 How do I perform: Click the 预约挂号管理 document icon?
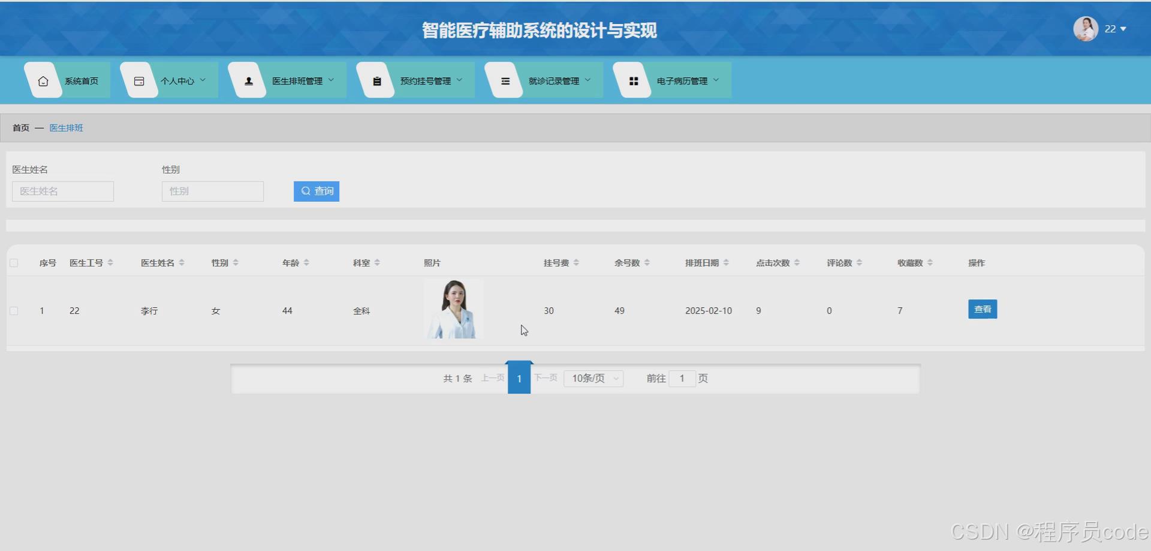point(376,80)
